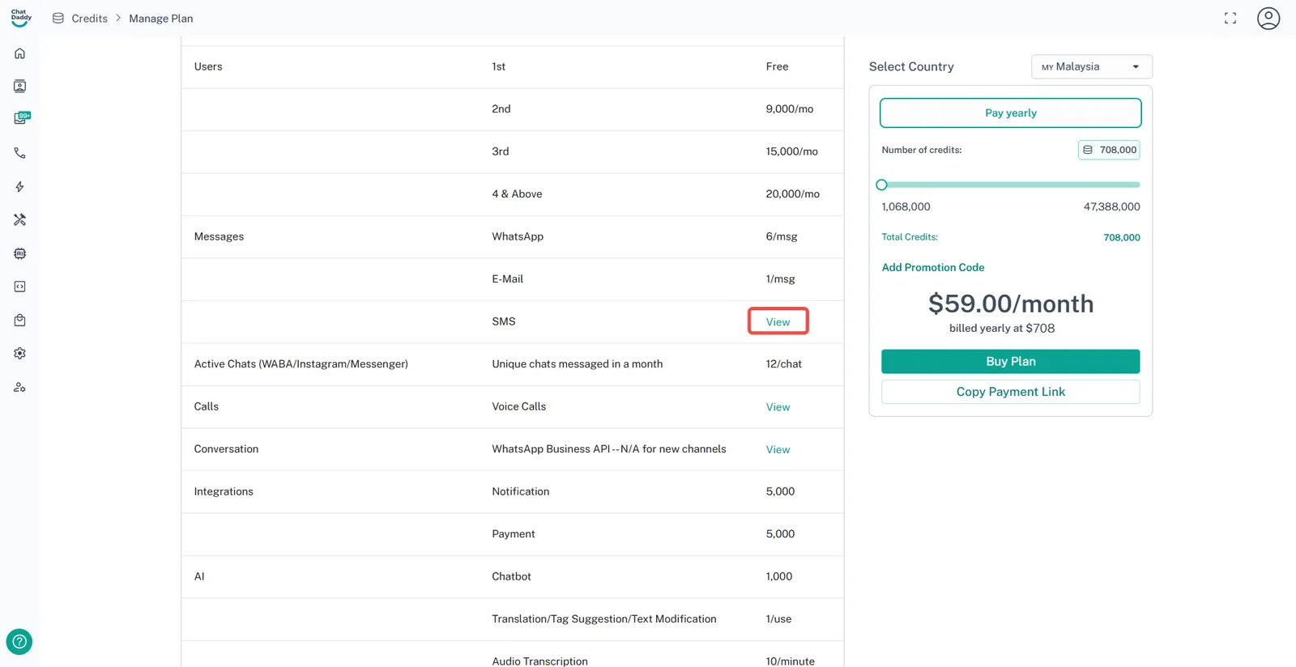The width and height of the screenshot is (1296, 667).
Task: Open the shopping bag sidebar icon
Action: point(19,321)
